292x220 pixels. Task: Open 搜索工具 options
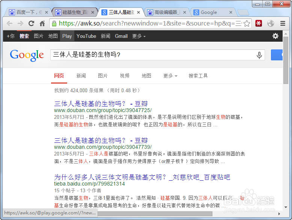pyautogui.click(x=198, y=76)
